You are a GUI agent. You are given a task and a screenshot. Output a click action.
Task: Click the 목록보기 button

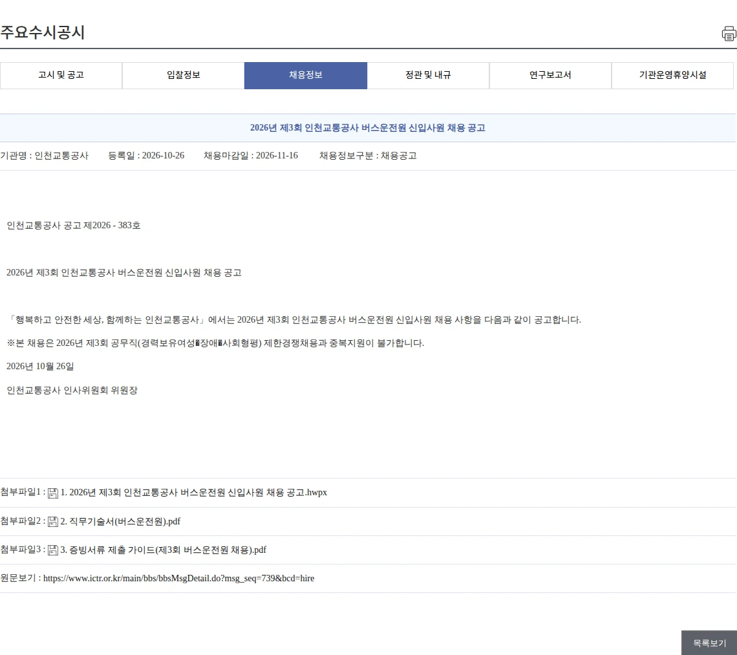(x=709, y=643)
